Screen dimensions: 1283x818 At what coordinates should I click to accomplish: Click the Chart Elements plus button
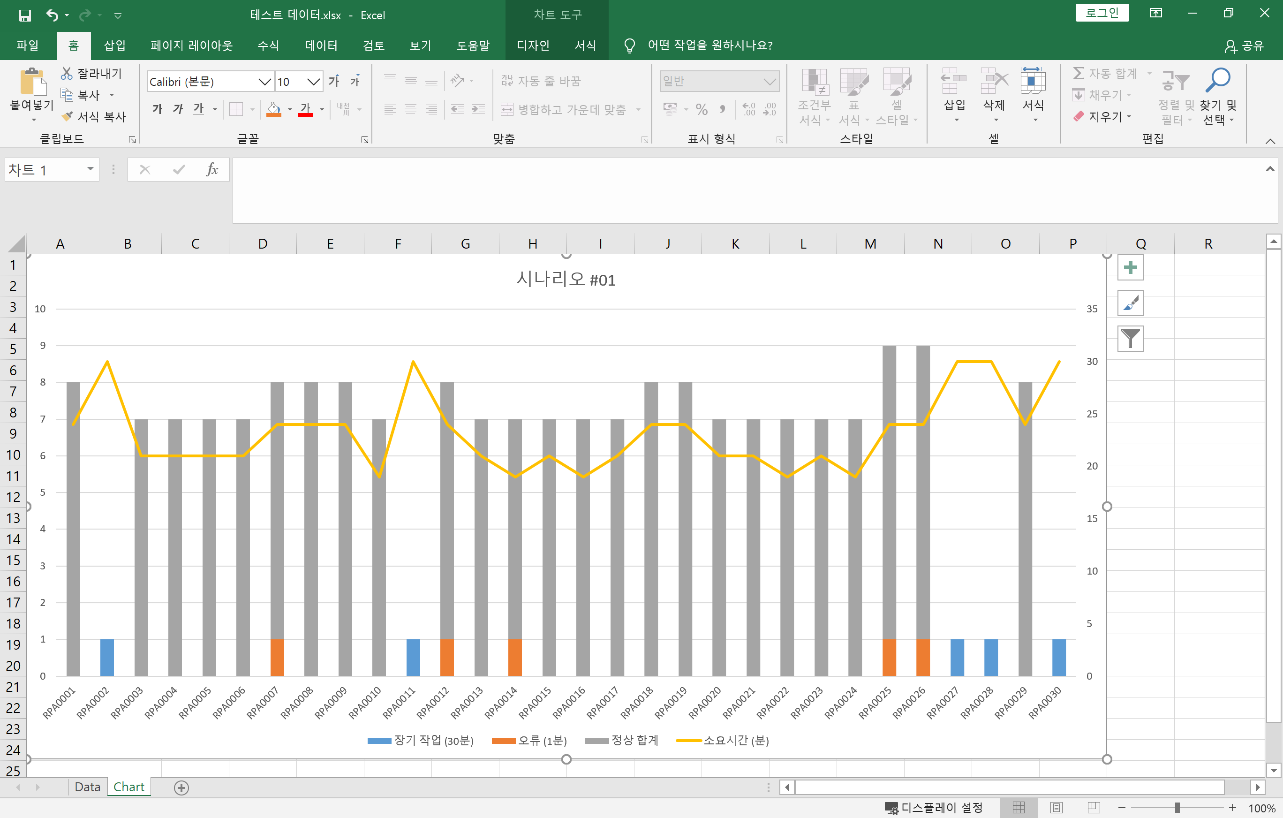pyautogui.click(x=1130, y=267)
